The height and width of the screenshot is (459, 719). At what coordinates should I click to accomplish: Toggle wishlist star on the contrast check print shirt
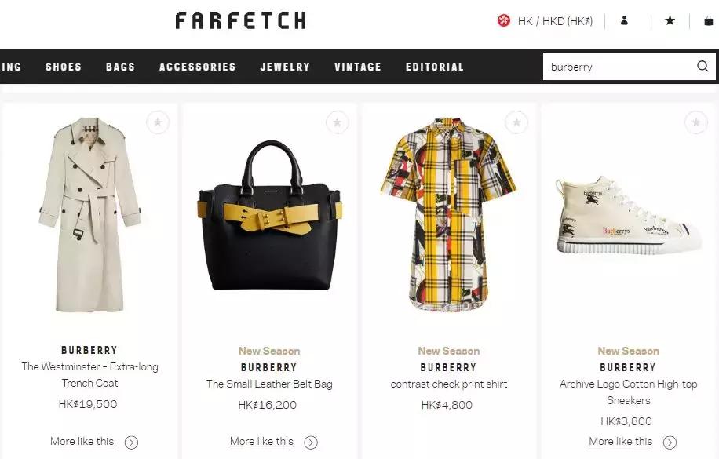tap(516, 122)
